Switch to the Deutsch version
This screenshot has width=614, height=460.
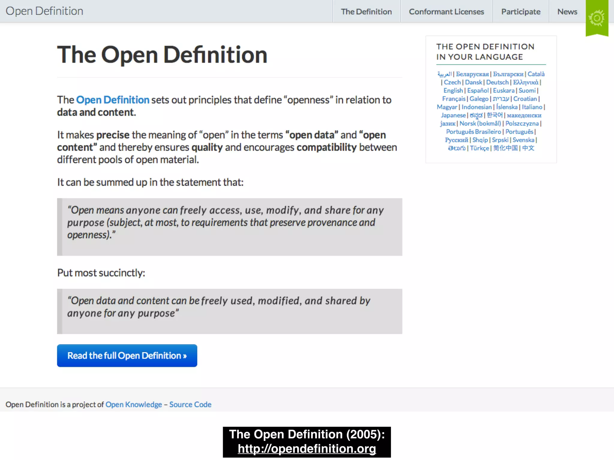(x=497, y=82)
